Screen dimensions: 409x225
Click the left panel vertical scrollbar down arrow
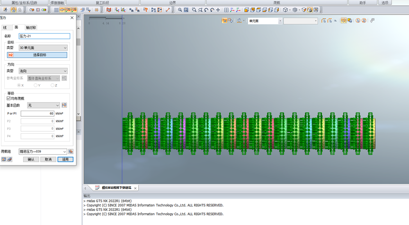79,114
